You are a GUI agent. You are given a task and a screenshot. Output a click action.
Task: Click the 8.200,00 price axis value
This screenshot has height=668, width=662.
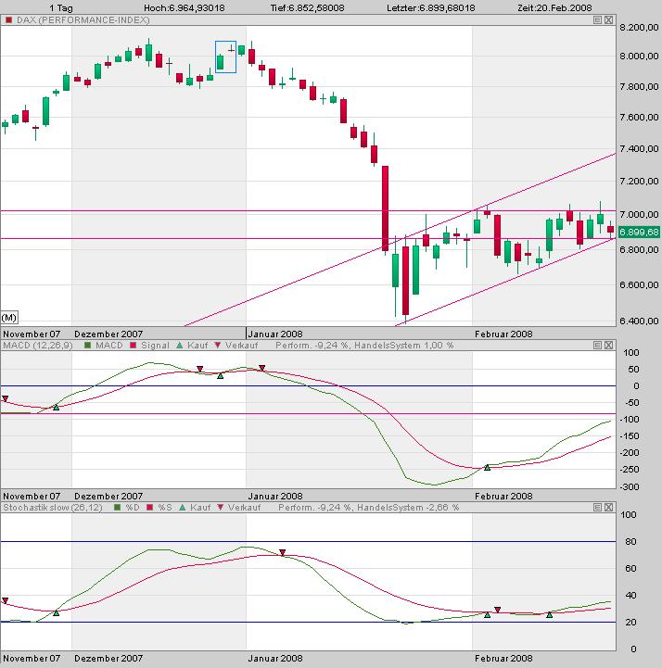tap(639, 27)
